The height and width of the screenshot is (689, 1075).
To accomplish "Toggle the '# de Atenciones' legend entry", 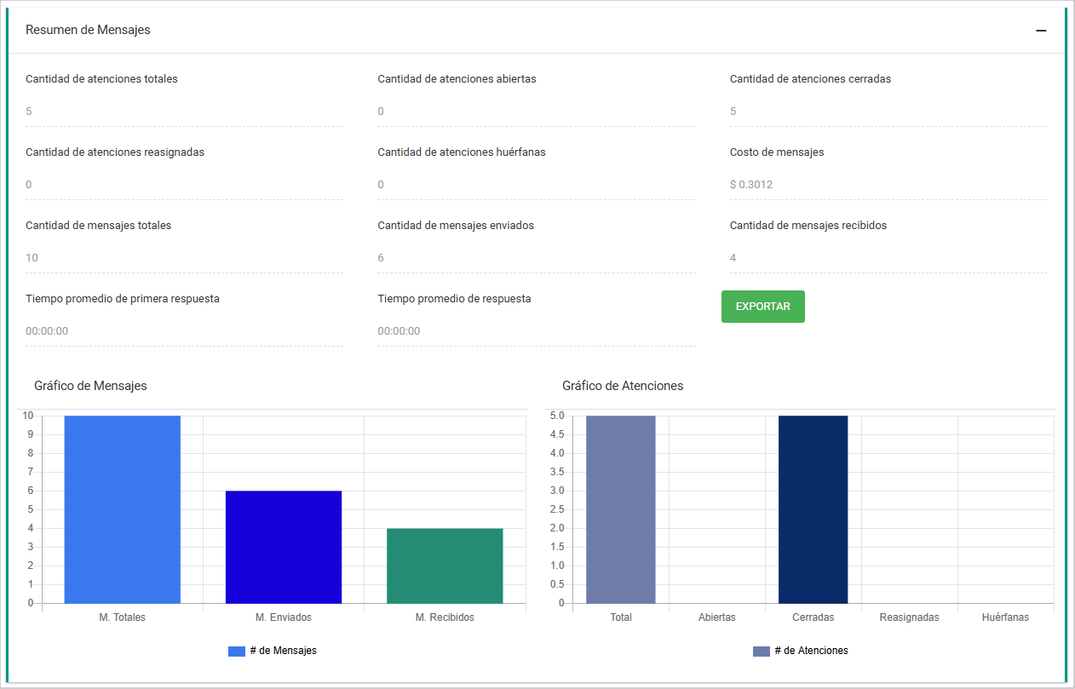I will [801, 650].
